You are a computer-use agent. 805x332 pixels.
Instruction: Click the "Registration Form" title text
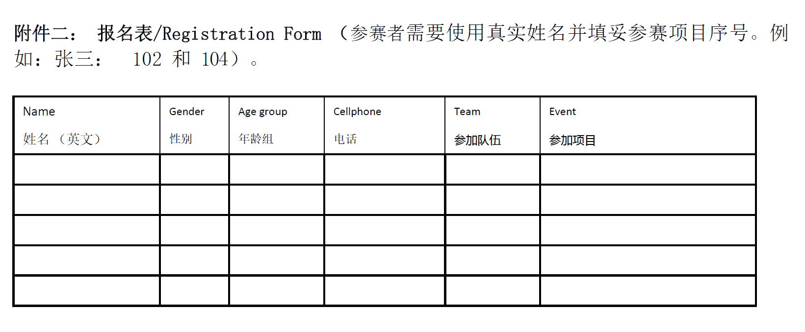click(x=241, y=34)
